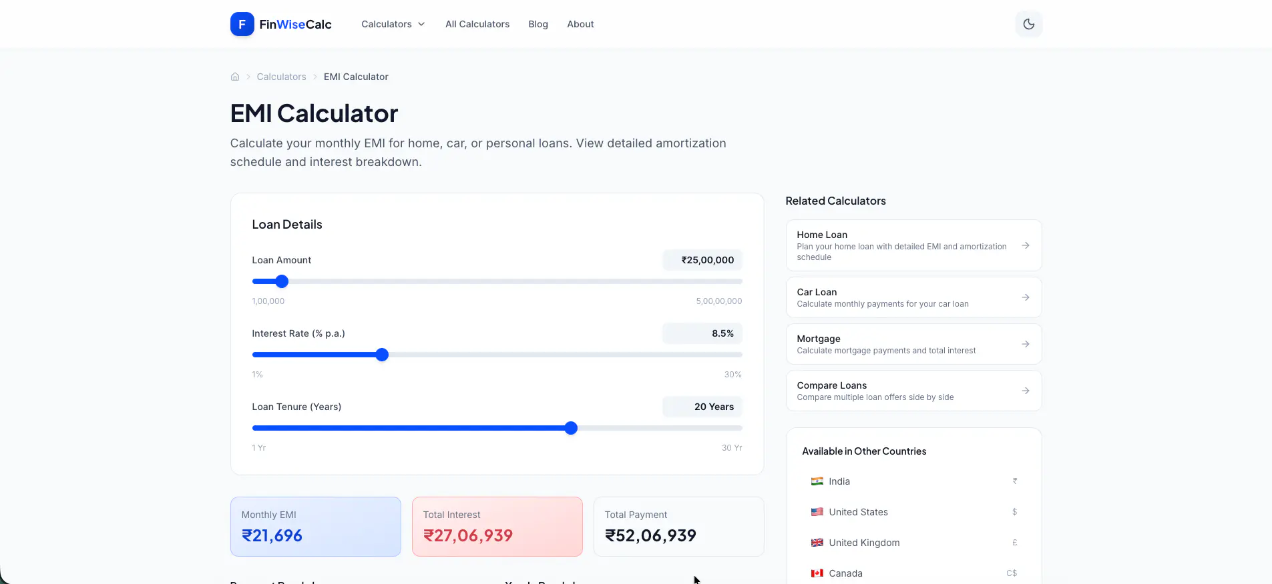The width and height of the screenshot is (1272, 584).
Task: Toggle dark mode with moon icon
Action: point(1028,24)
